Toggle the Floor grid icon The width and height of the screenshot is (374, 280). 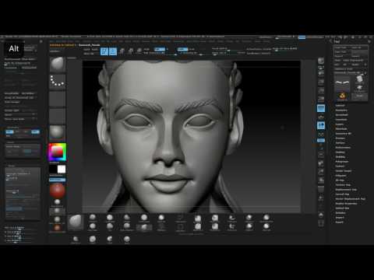tap(321, 117)
